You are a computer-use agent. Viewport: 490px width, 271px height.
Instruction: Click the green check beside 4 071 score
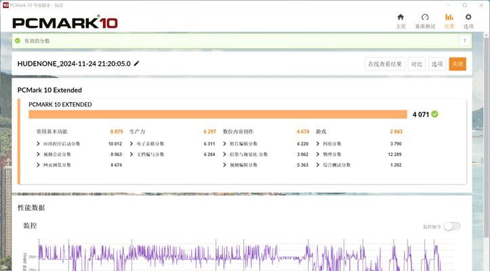(434, 114)
